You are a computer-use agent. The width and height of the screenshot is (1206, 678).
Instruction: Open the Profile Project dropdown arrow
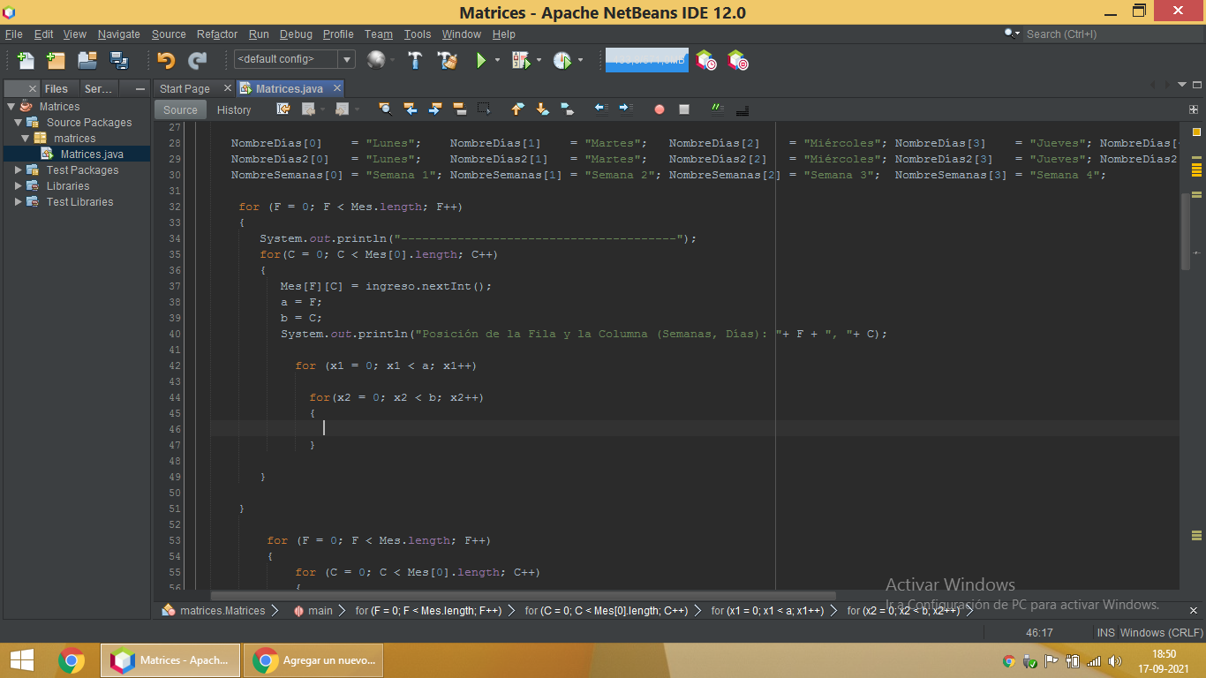pyautogui.click(x=580, y=60)
